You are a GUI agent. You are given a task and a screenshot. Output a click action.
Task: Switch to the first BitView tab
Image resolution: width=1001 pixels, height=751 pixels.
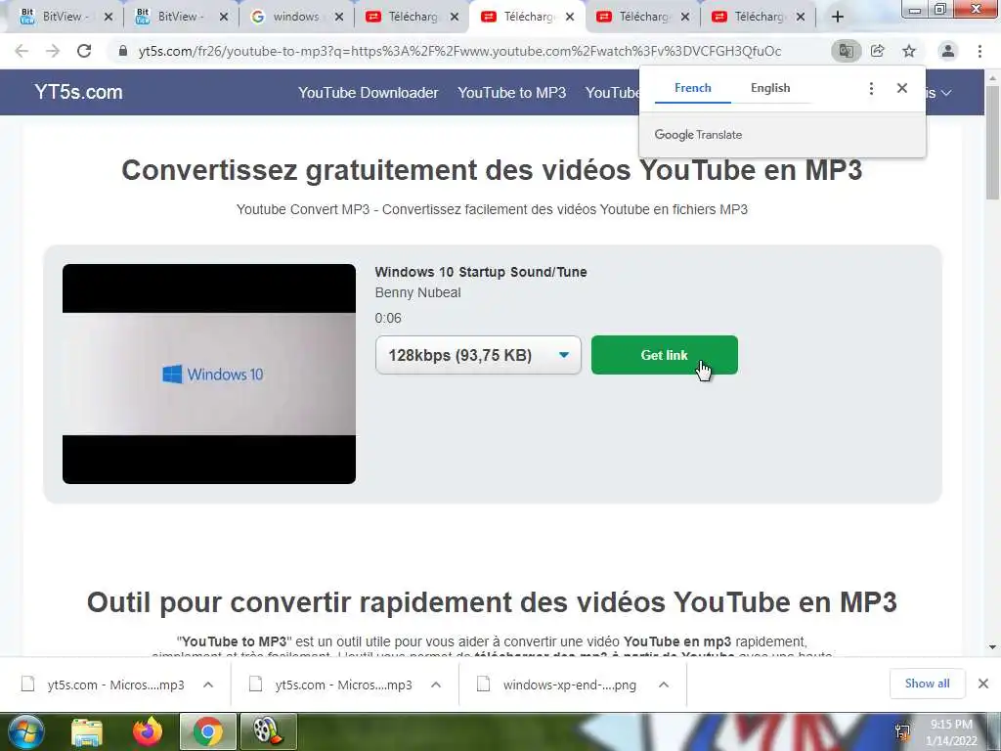point(61,17)
